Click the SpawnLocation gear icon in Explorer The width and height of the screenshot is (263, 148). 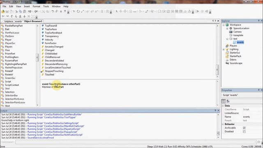(x=231, y=28)
